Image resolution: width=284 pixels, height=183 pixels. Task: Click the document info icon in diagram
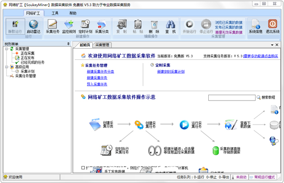pos(274,109)
